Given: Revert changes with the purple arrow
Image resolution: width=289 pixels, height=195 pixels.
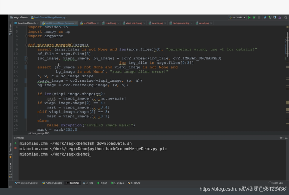Looking at the screenshot, I should click(x=279, y=18).
